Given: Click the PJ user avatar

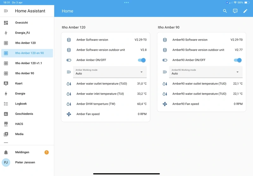Looking at the screenshot, I should [x=6, y=162].
